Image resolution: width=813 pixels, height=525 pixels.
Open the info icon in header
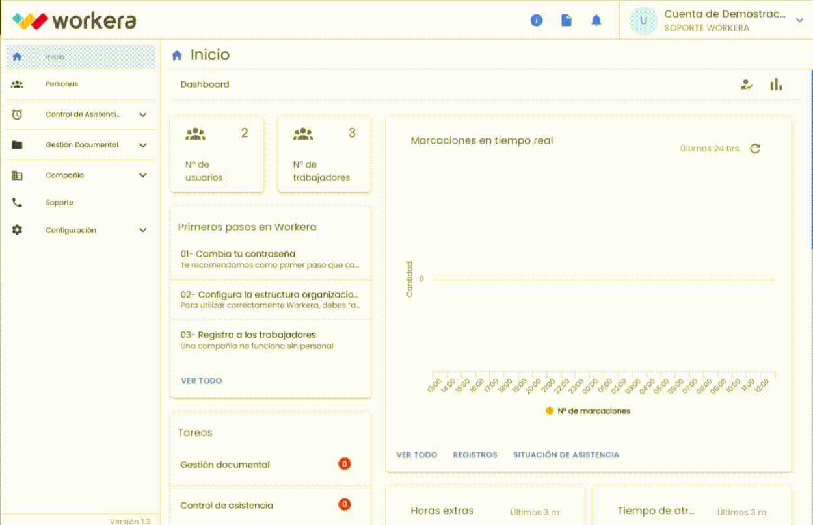[537, 20]
